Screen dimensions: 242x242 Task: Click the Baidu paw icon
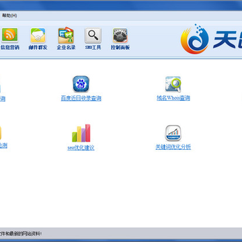(x=81, y=84)
